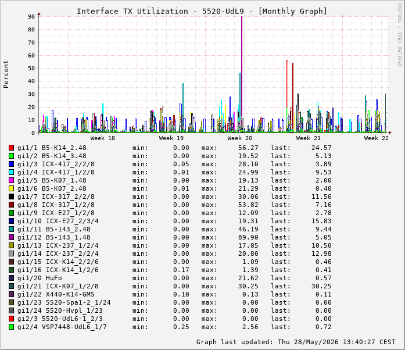This screenshot has width=405, height=350.
Task: Click the Percent y-axis label
Action: [x=6, y=74]
